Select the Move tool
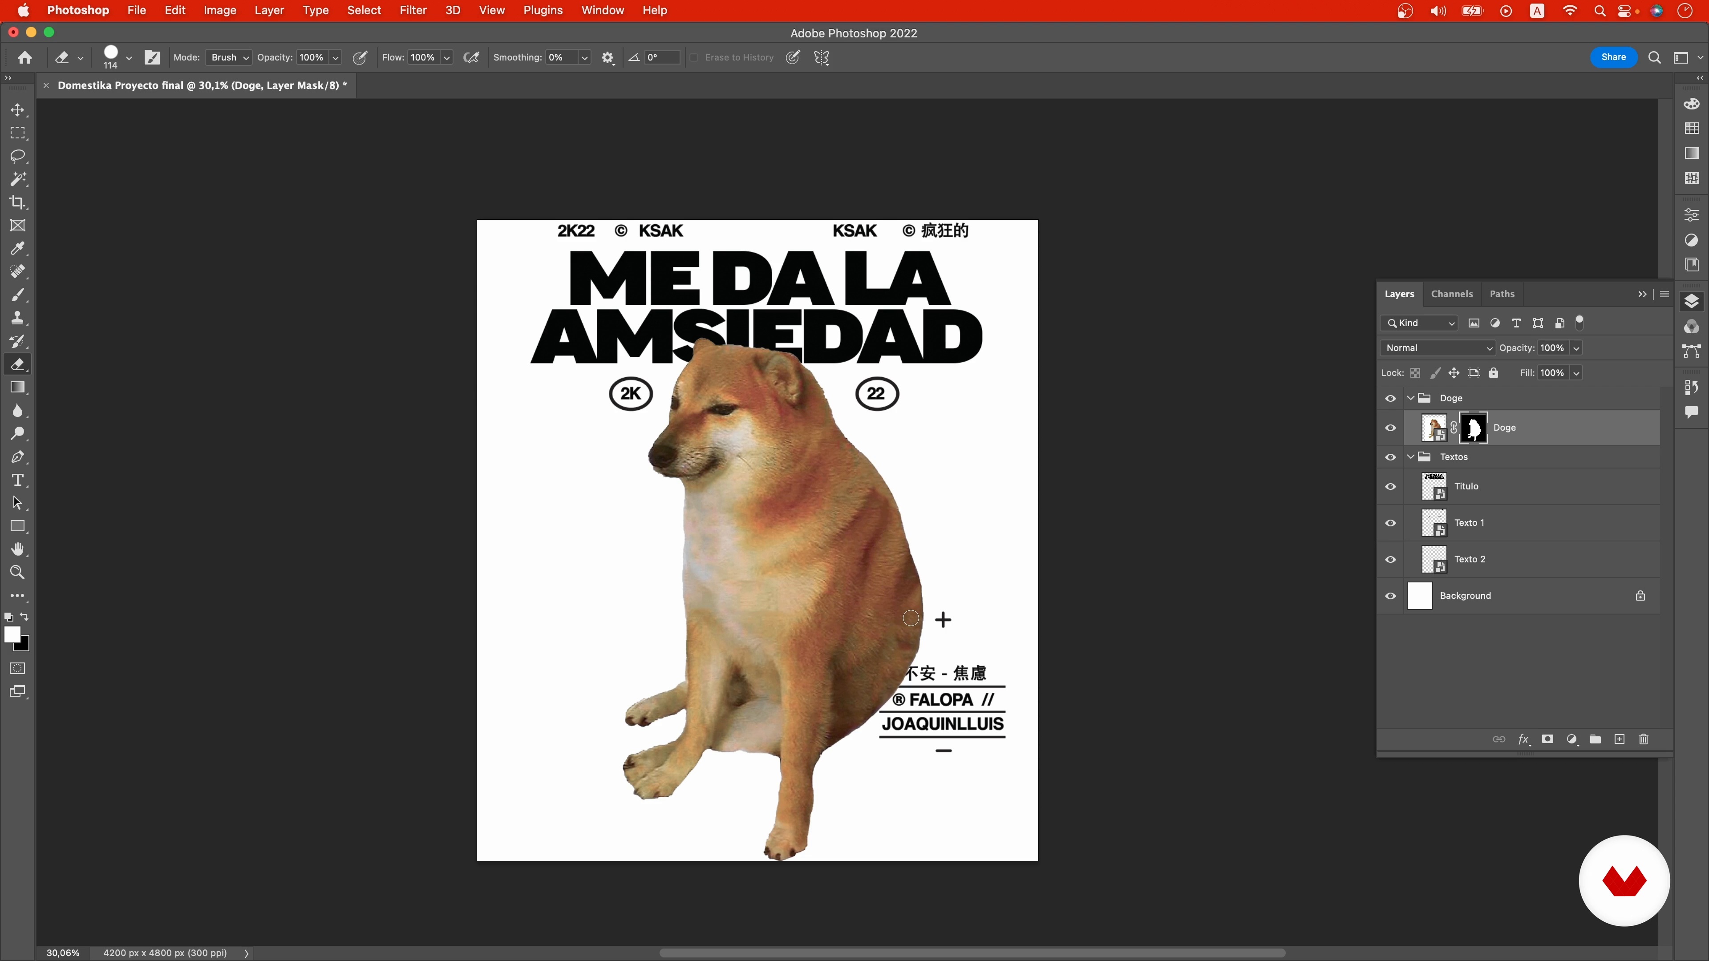 [18, 110]
